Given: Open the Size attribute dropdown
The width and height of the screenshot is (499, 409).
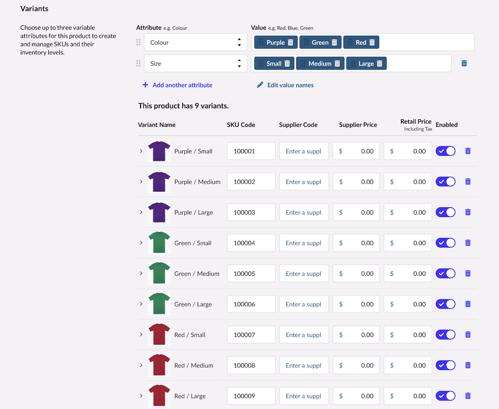Looking at the screenshot, I should 195,64.
